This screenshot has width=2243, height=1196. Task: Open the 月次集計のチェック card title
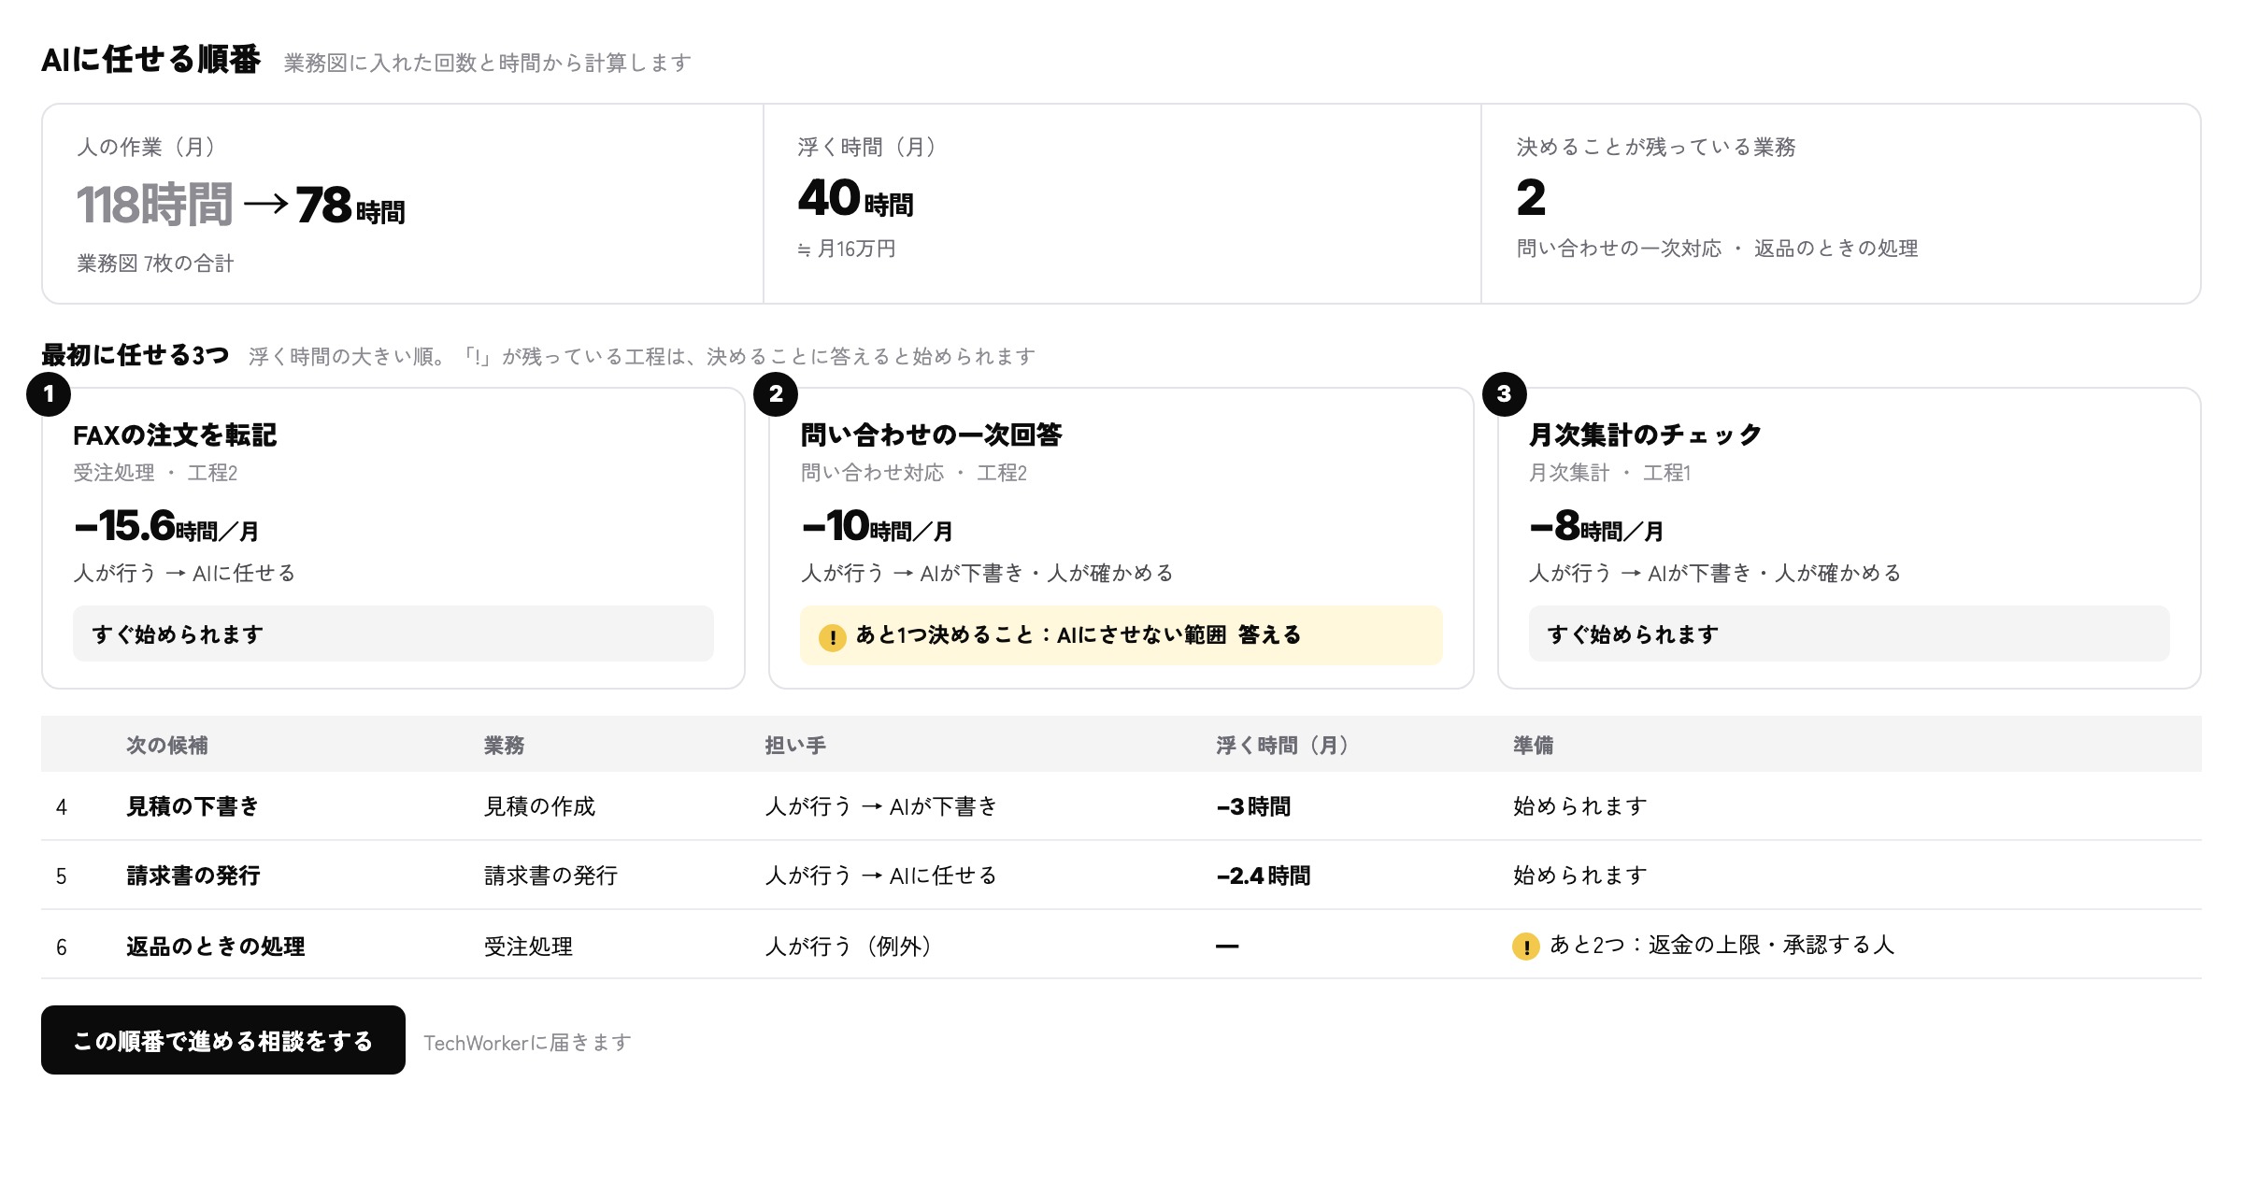point(1645,435)
